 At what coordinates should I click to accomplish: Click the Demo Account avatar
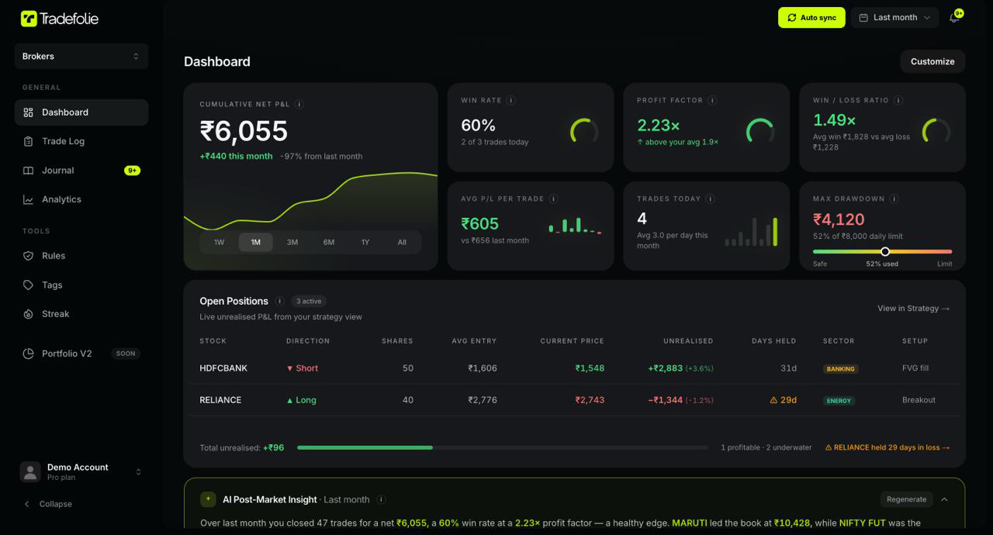pos(30,472)
